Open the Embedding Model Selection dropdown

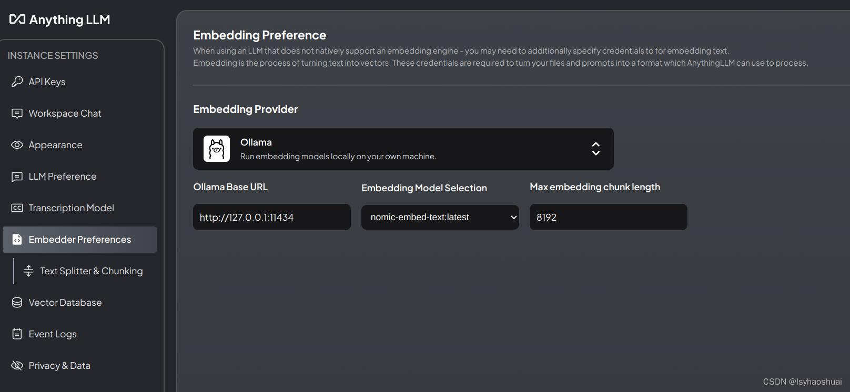coord(440,217)
